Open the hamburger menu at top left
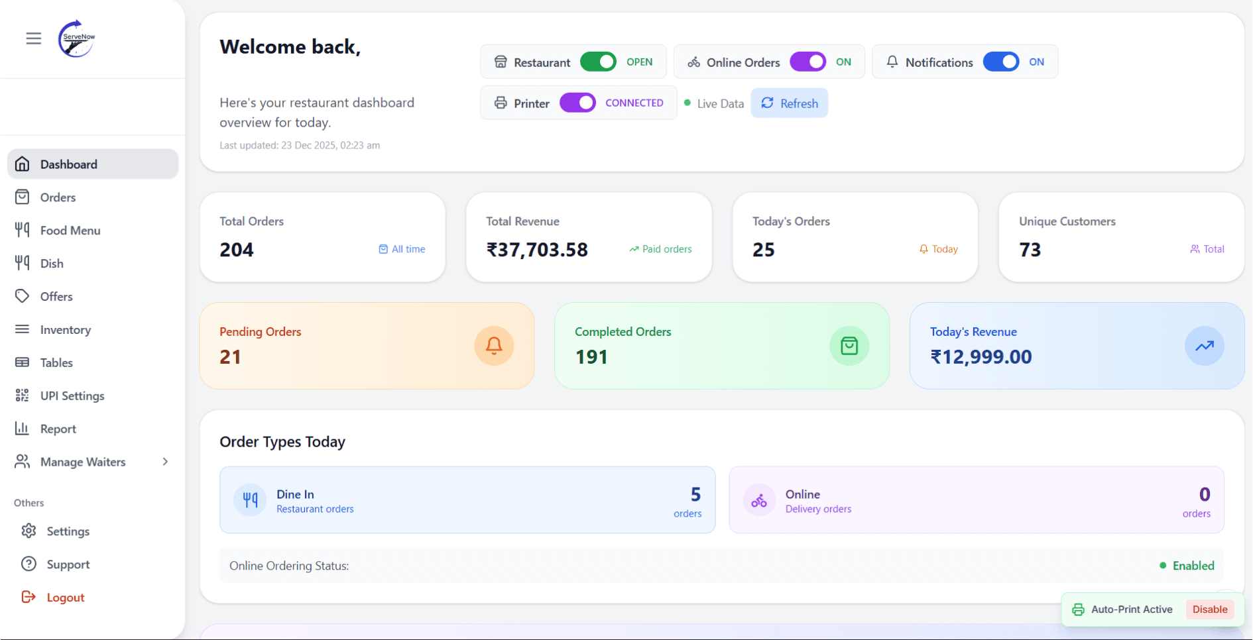This screenshot has height=640, width=1253. [x=34, y=38]
